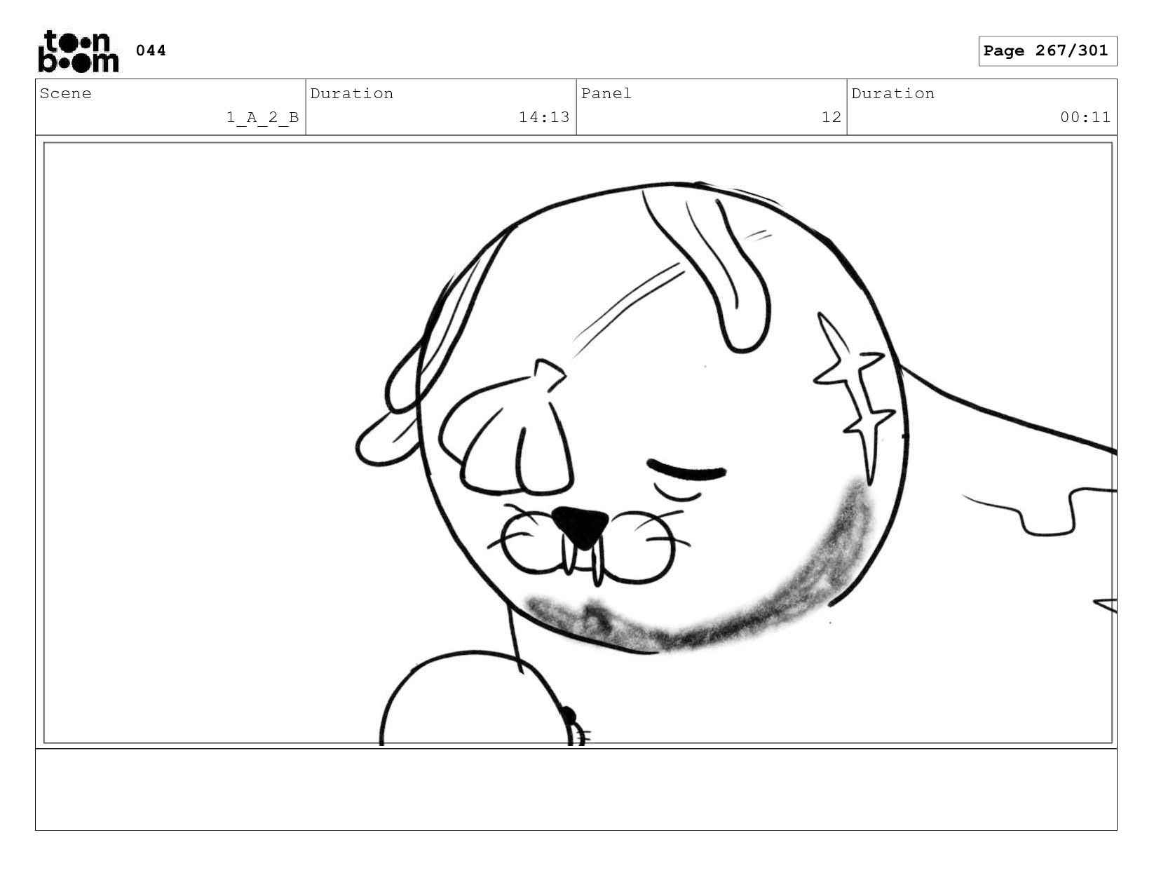Image resolution: width=1154 pixels, height=894 pixels.
Task: Click the storyboard panel drawing of the seal
Action: click(x=578, y=442)
